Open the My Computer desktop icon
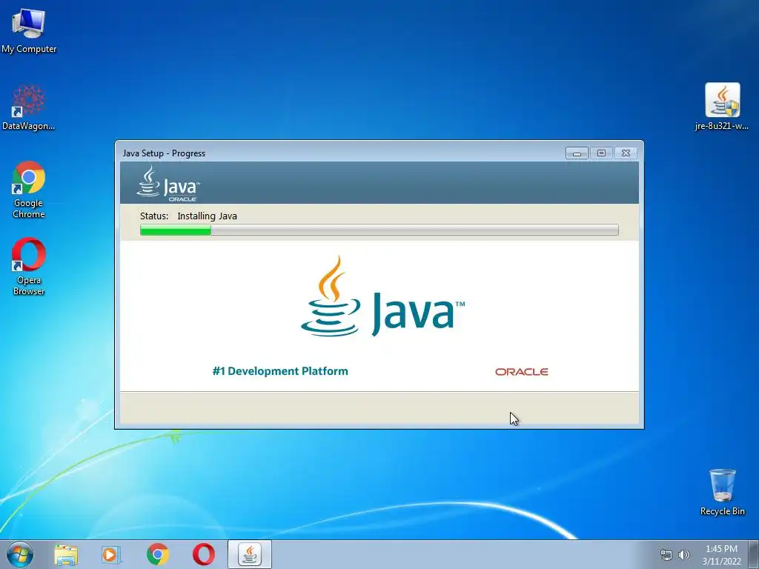Image resolution: width=759 pixels, height=569 pixels. click(29, 30)
